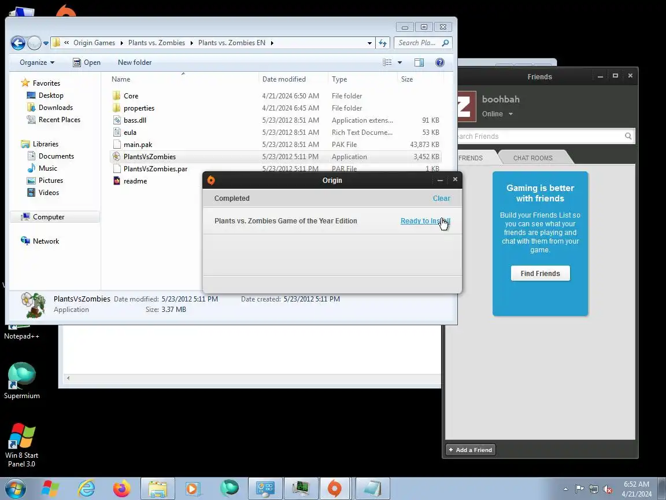
Task: Open Favorites in navigation pane
Action: coord(46,83)
